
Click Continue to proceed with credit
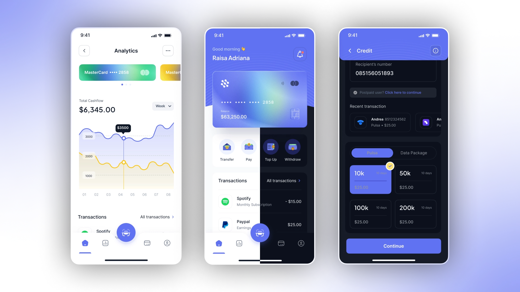(x=393, y=246)
